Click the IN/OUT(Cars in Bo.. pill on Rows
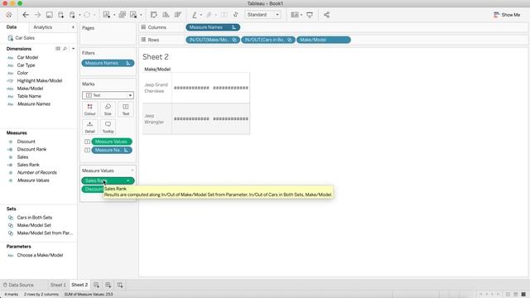 point(268,40)
